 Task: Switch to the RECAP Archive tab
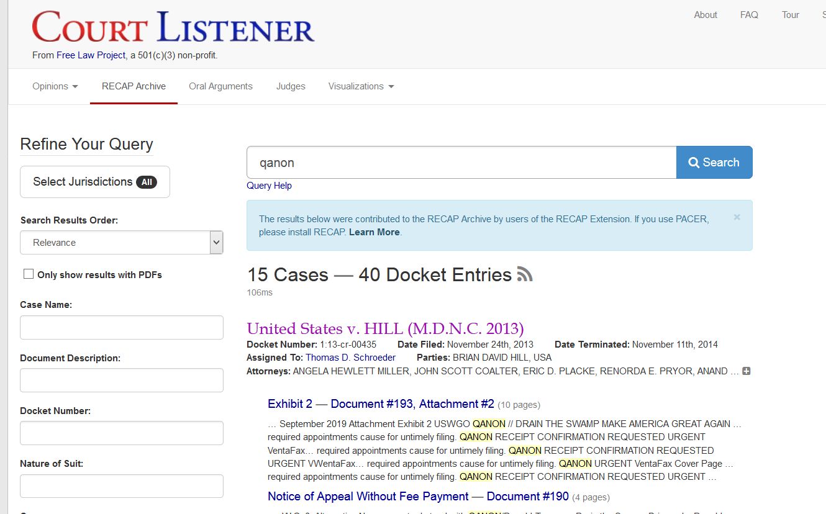tap(134, 86)
